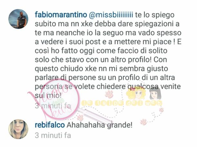Click the dark-haired cartoon girl icon
The width and height of the screenshot is (197, 147).
click(155, 93)
